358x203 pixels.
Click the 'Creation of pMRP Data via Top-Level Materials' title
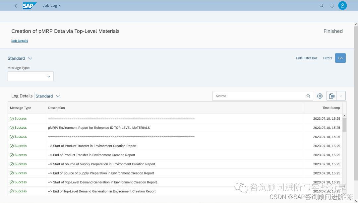pos(65,31)
